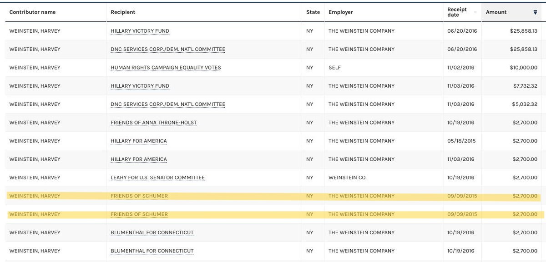
Task: Click the Receipt date sort indicator
Action: click(x=475, y=12)
